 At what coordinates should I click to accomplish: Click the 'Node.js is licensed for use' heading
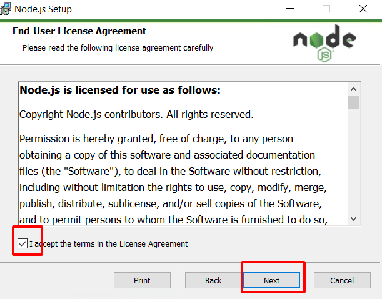(x=120, y=91)
